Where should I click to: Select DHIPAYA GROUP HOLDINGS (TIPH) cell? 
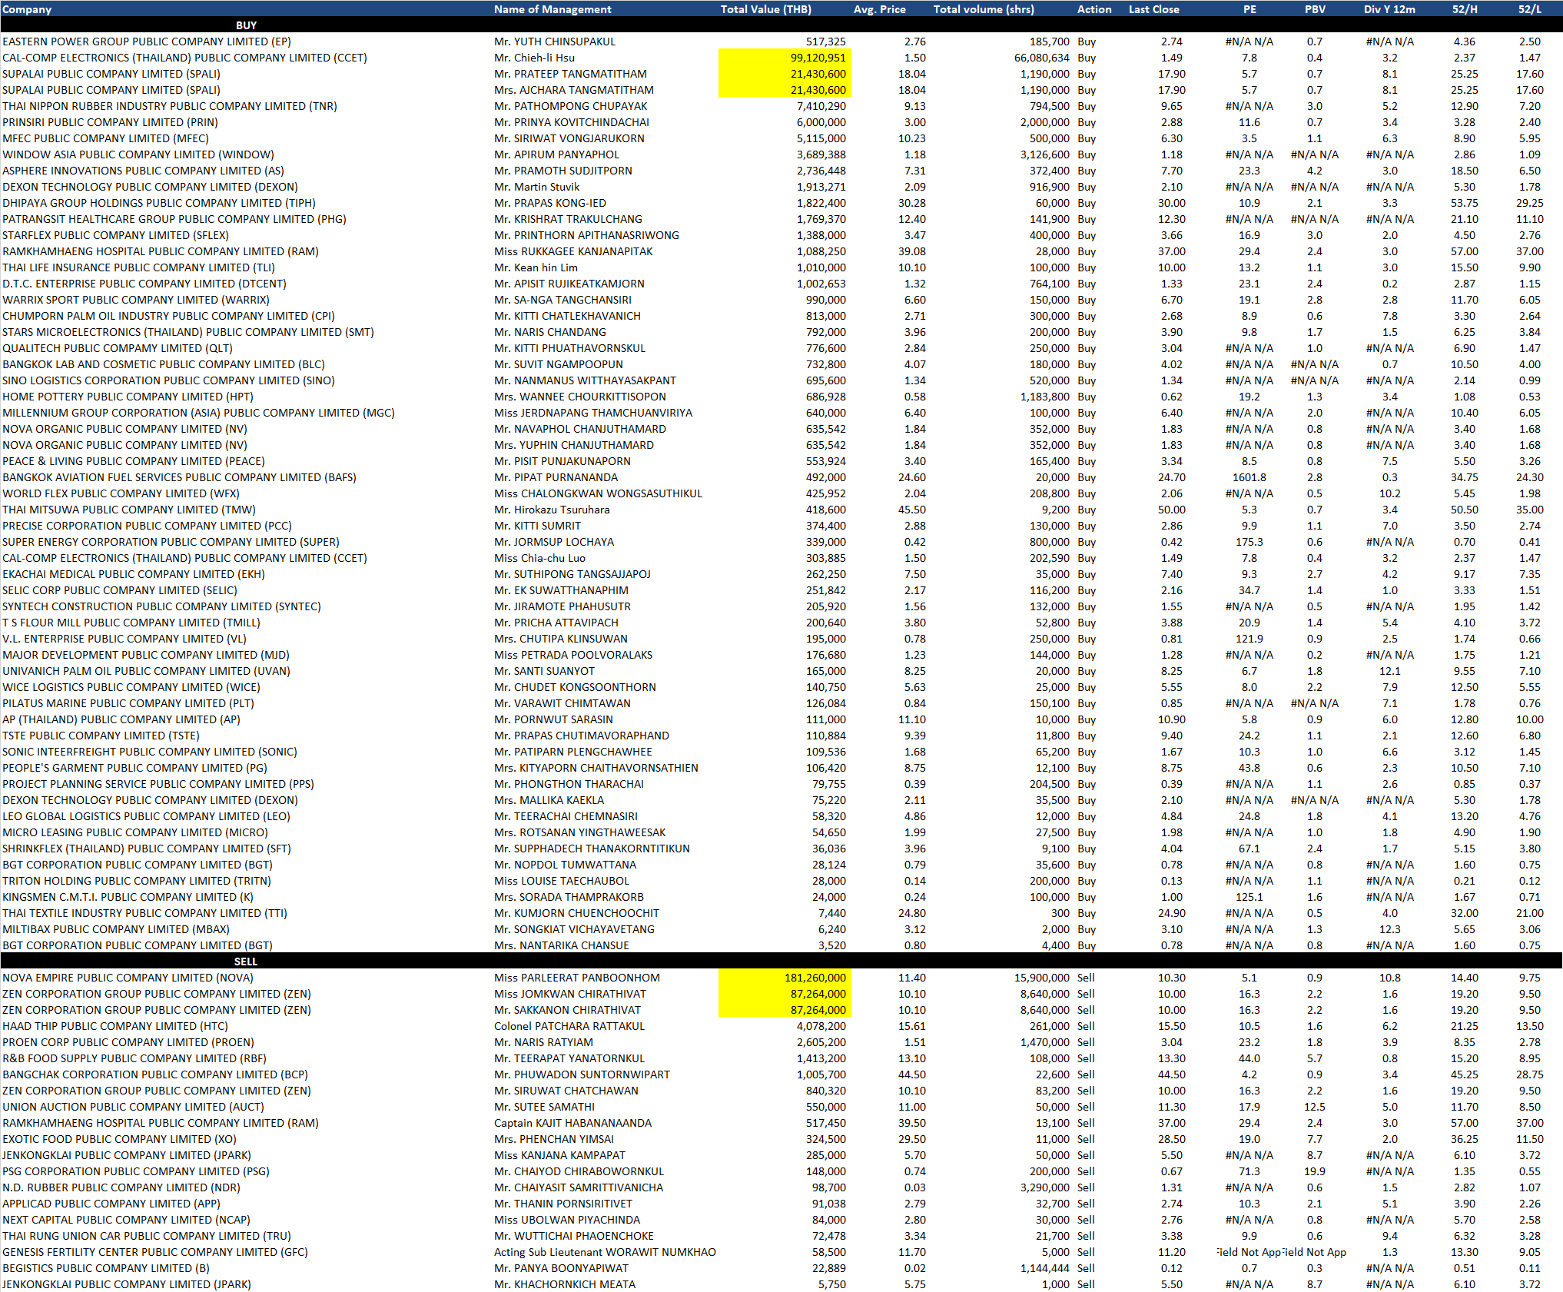pyautogui.click(x=159, y=203)
